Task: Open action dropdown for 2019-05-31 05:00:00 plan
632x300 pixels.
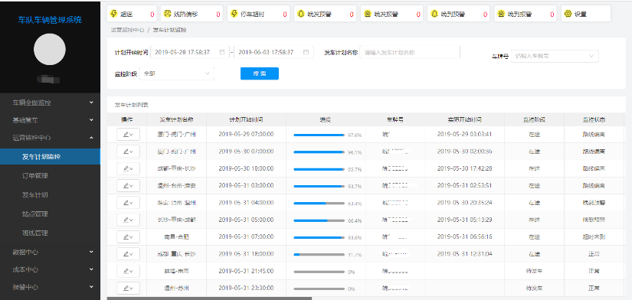Action: pyautogui.click(x=128, y=220)
